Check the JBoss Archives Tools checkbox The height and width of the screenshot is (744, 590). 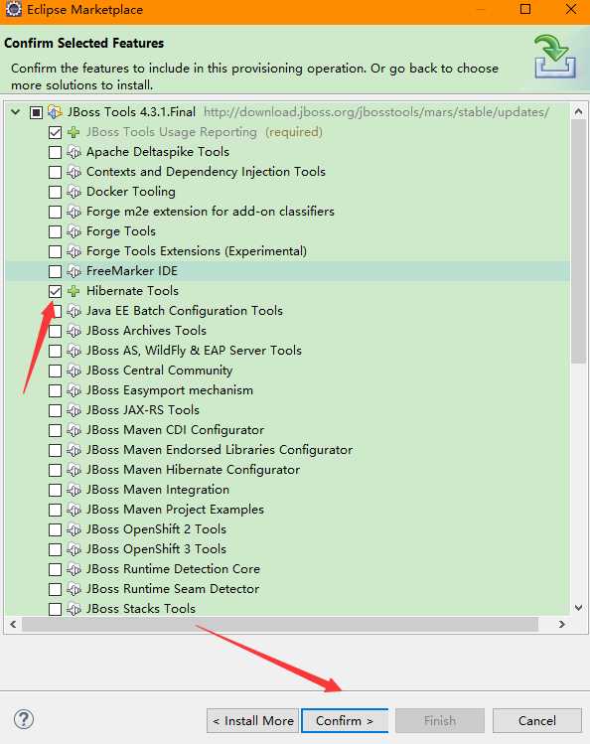(x=55, y=331)
